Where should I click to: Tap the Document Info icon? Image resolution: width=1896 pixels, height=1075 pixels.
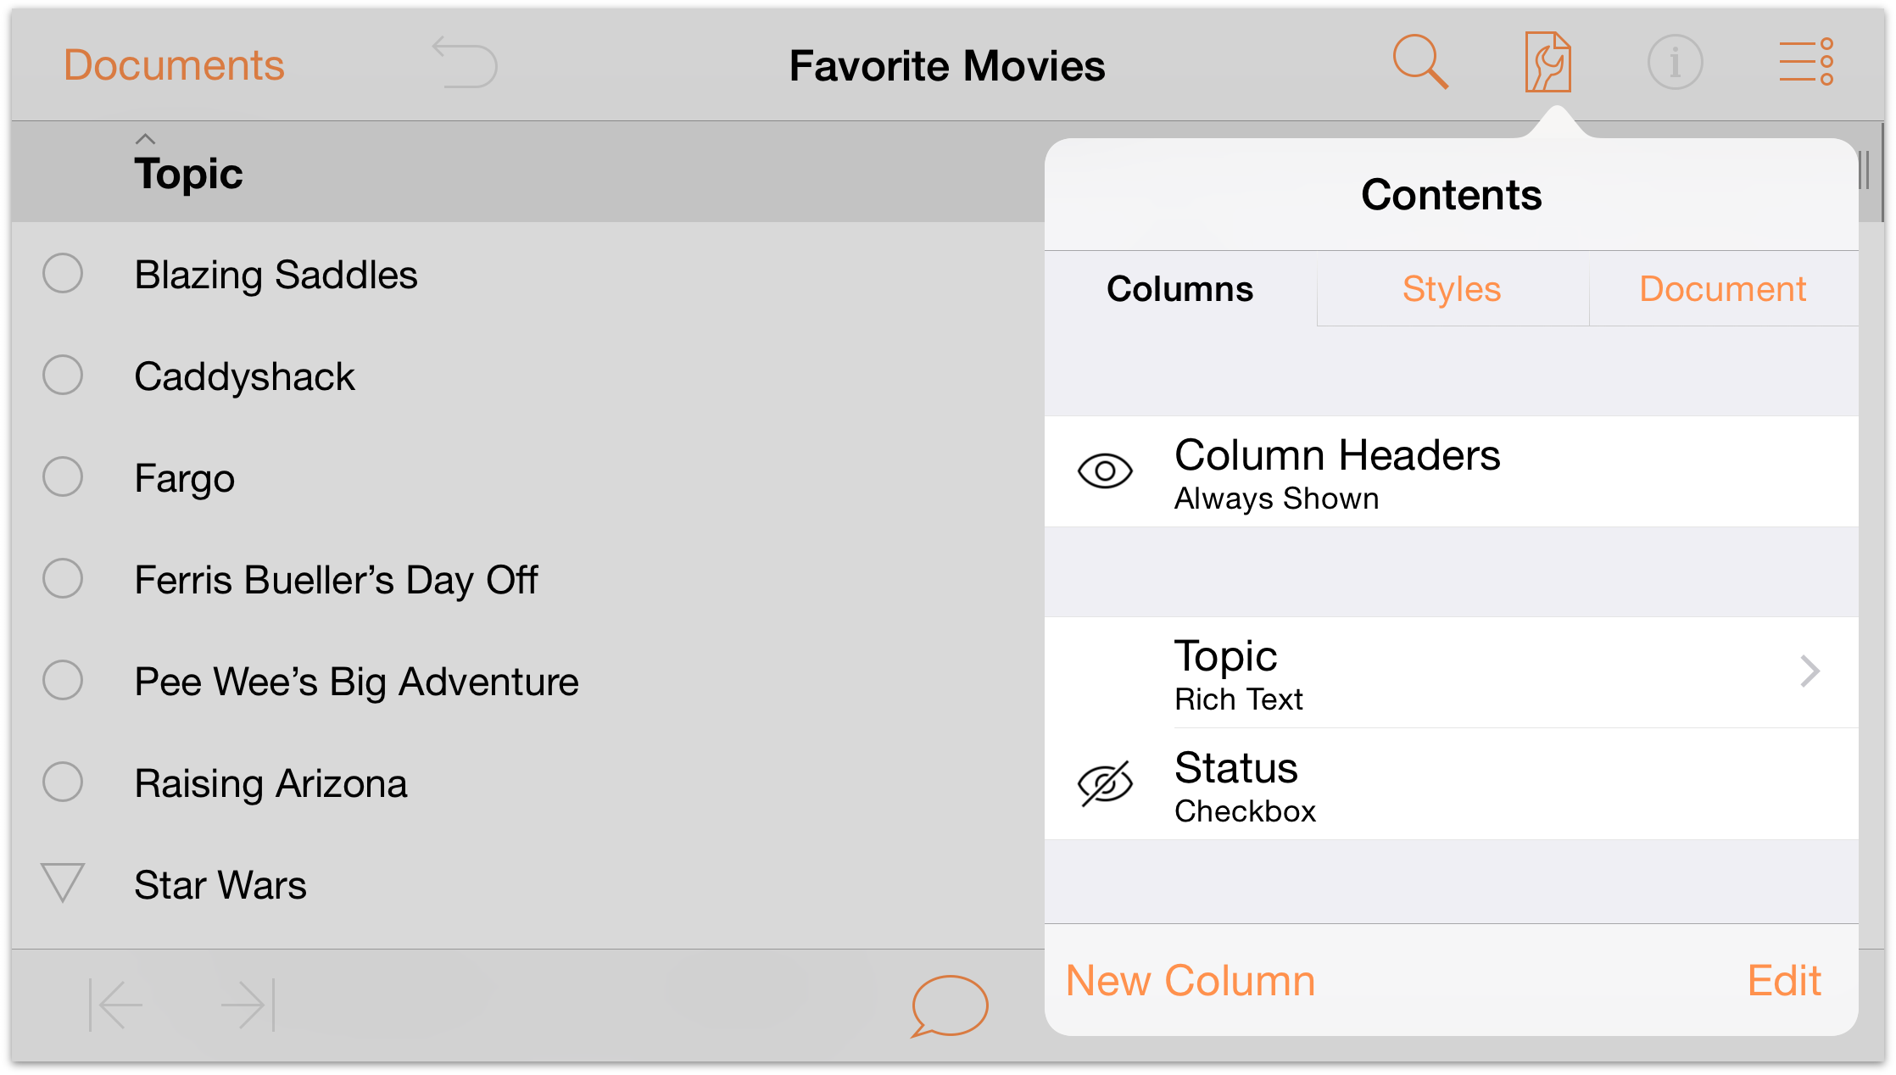(1672, 61)
